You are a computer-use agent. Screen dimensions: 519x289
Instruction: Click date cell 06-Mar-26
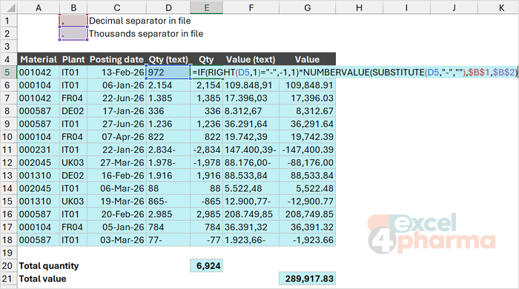tap(117, 188)
